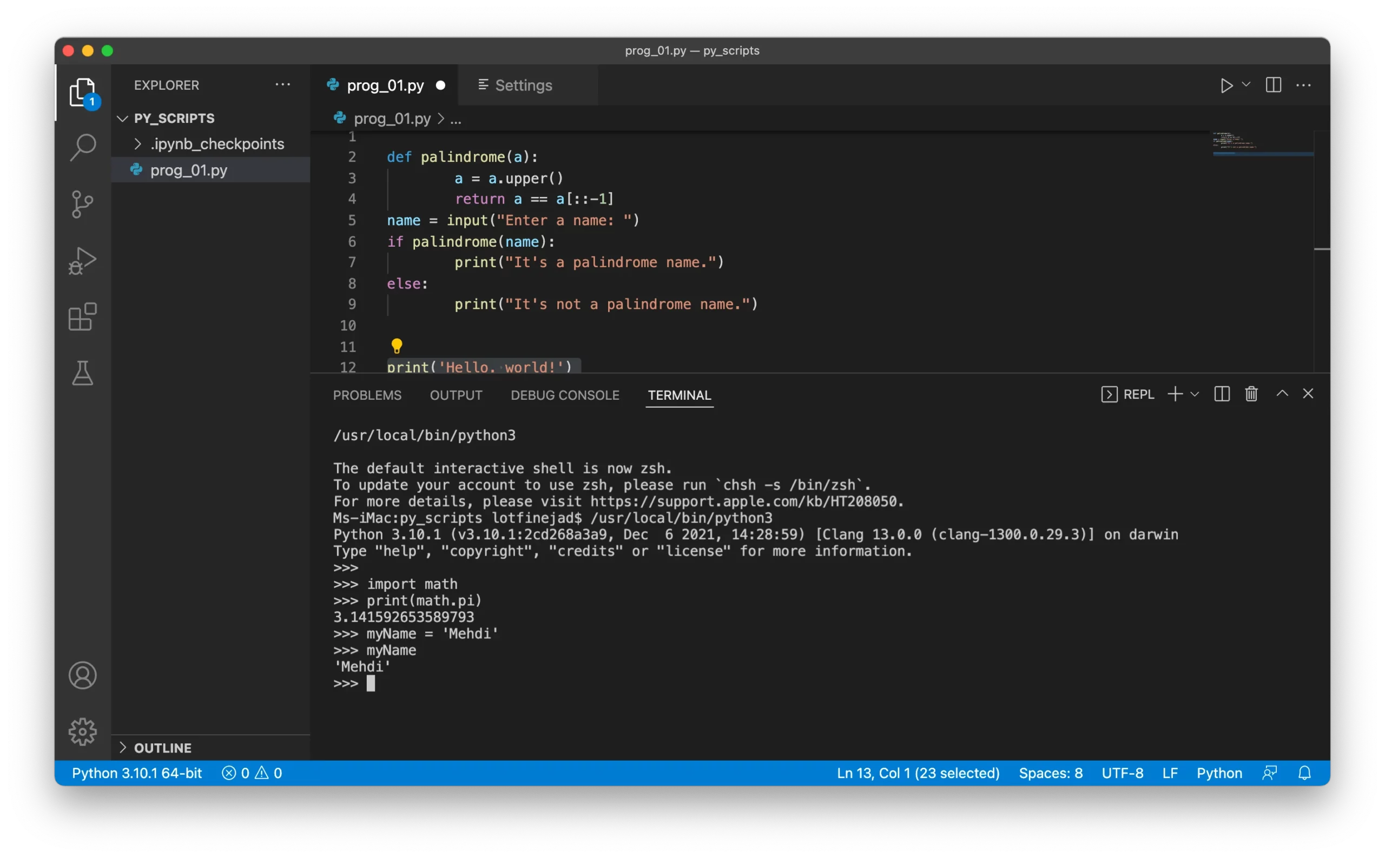The image size is (1385, 858).
Task: Open notifications bell in status bar
Action: click(1304, 773)
